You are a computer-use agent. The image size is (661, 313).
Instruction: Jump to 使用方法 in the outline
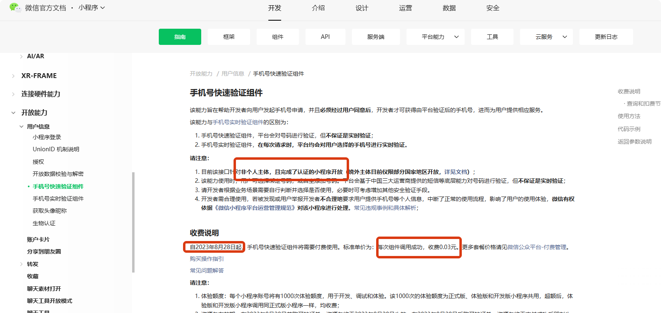[629, 116]
